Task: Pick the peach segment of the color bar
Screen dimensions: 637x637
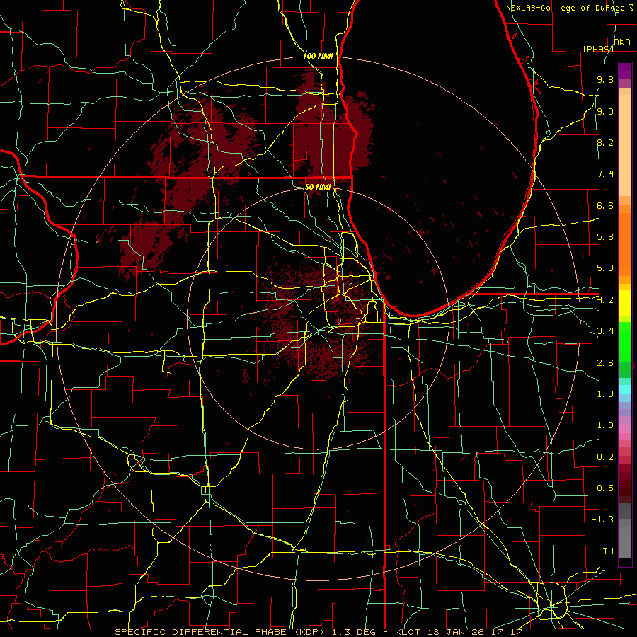Action: pyautogui.click(x=625, y=145)
